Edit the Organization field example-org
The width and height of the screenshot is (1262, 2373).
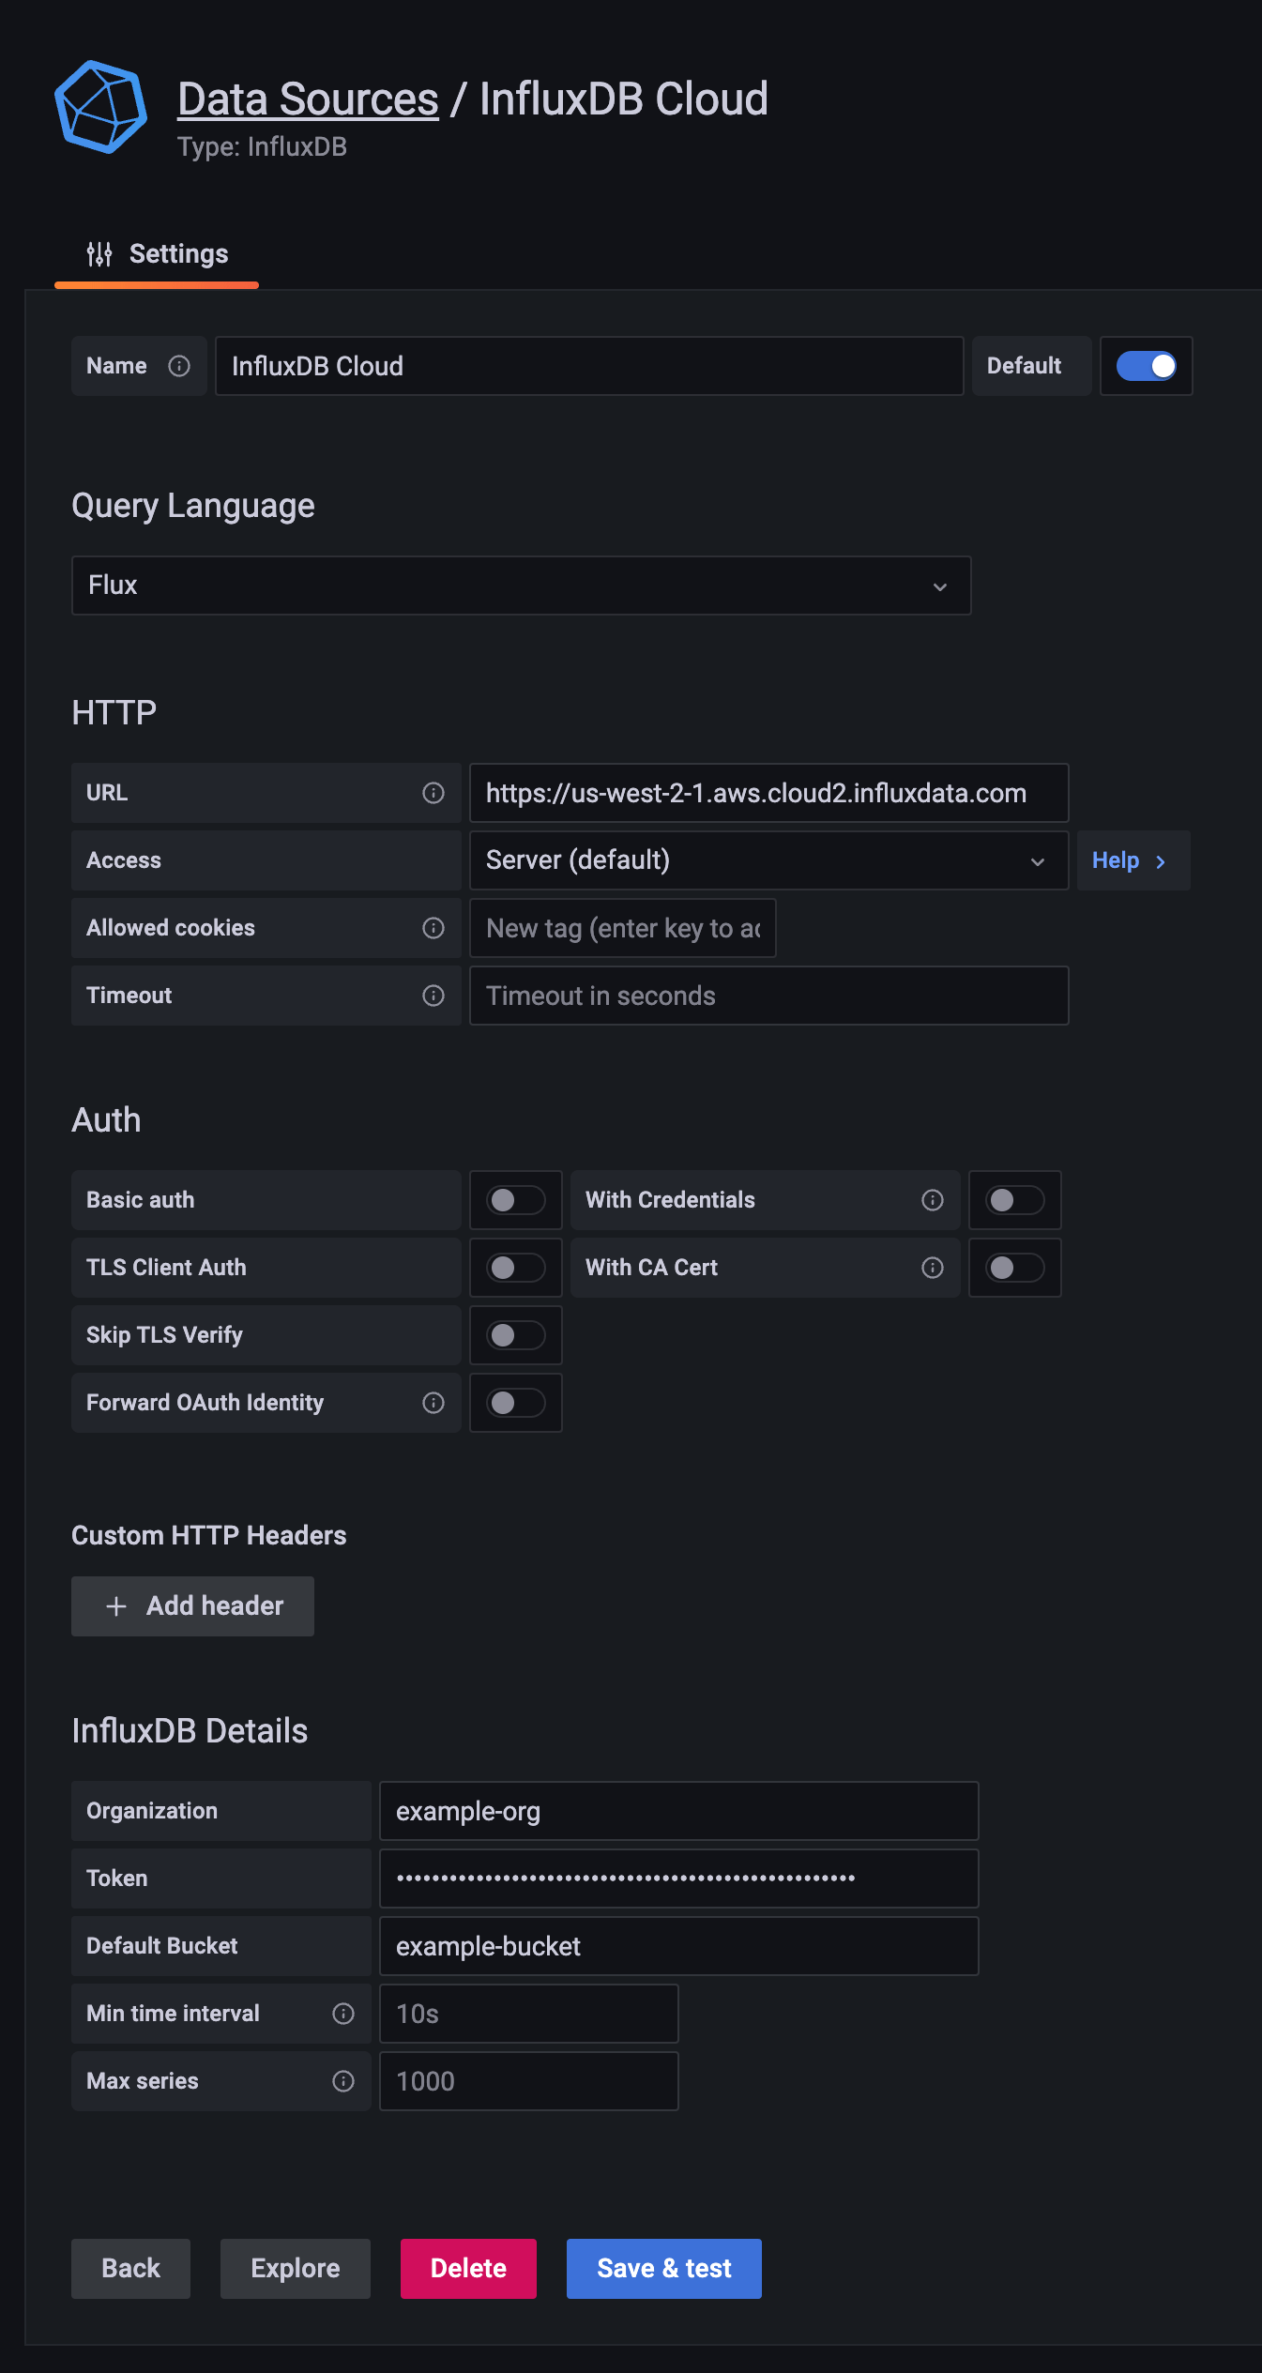679,1811
